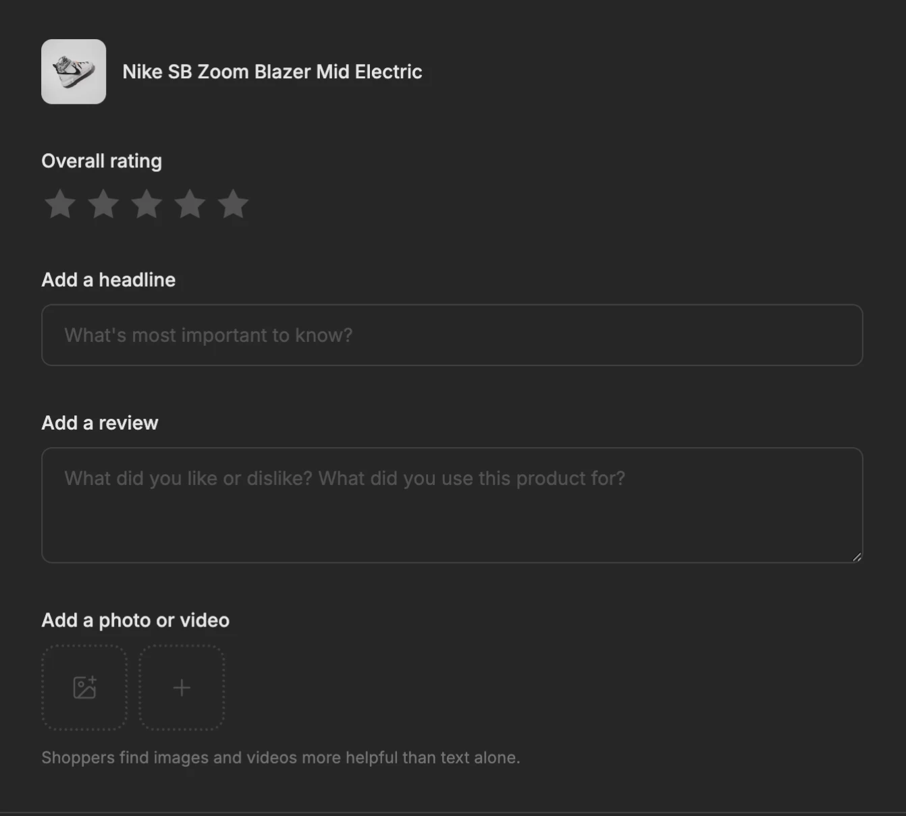The image size is (906, 816).
Task: Click inside the review text area
Action: [x=452, y=505]
